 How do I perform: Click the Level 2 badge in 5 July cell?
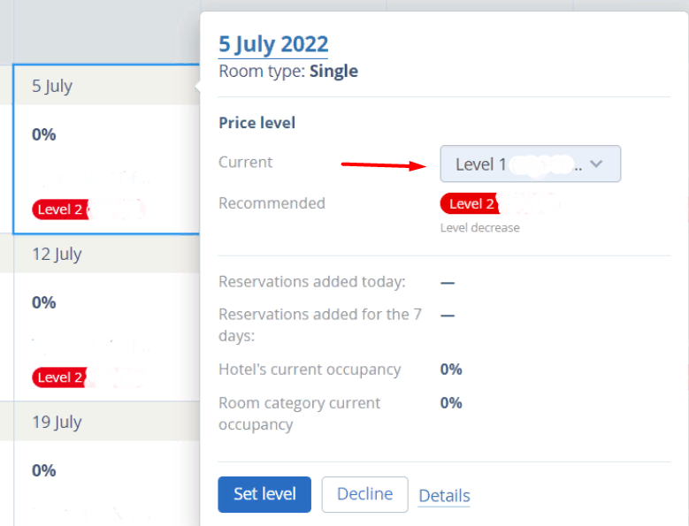60,210
